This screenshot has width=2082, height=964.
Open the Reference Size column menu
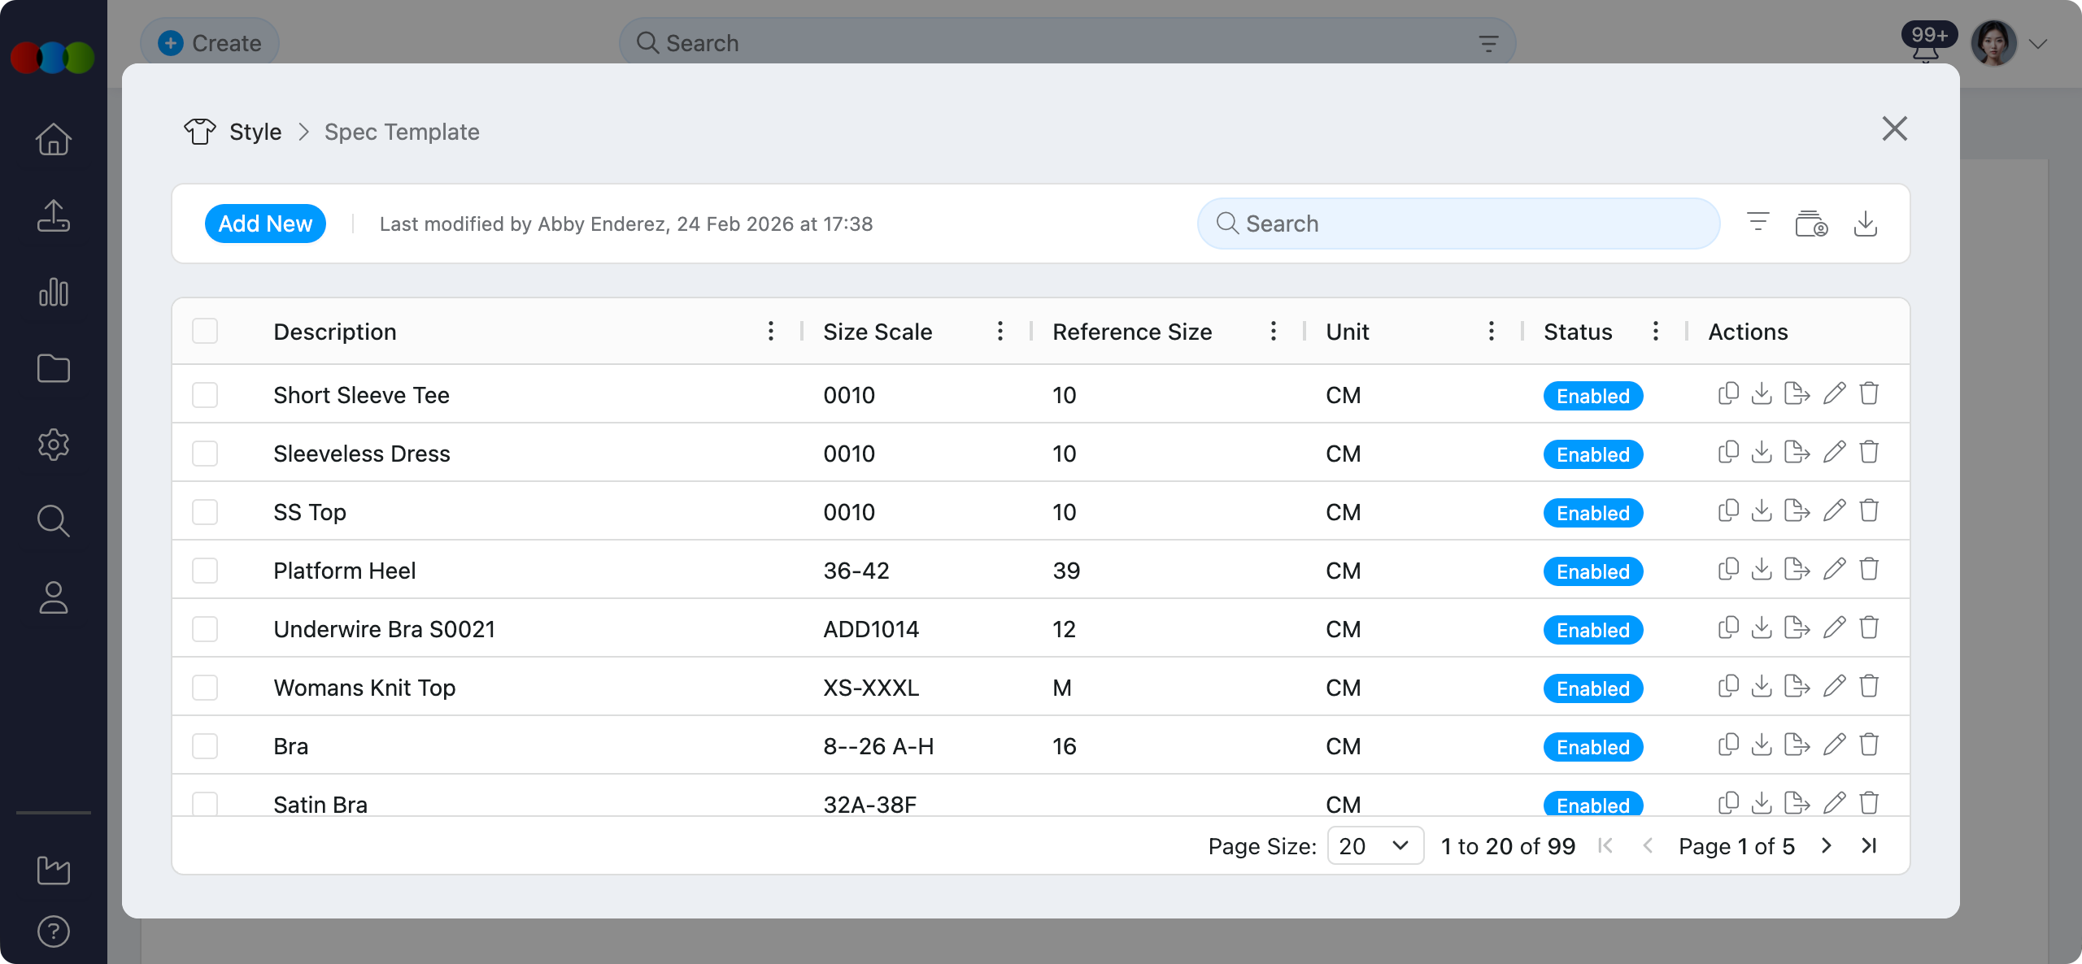(x=1273, y=331)
